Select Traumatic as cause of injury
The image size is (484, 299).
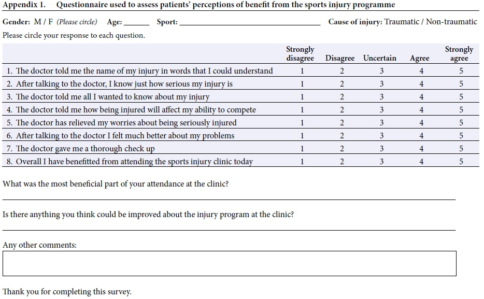tap(402, 22)
